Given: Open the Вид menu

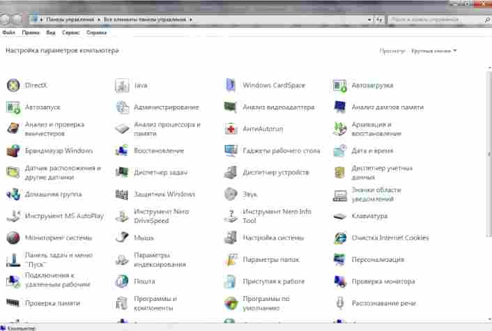Looking at the screenshot, I should pos(51,32).
